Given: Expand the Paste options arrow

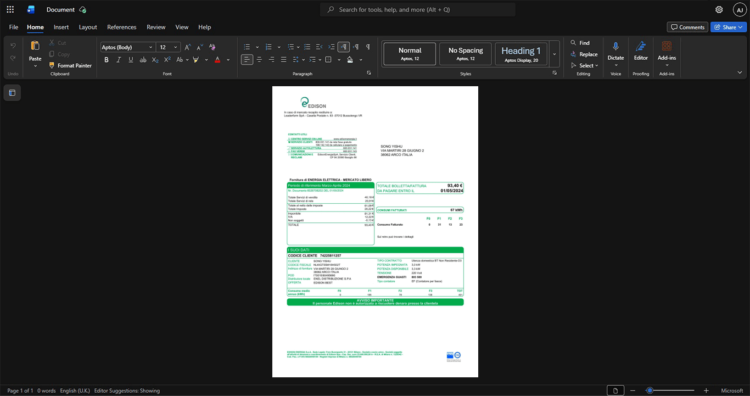Looking at the screenshot, I should [x=35, y=66].
